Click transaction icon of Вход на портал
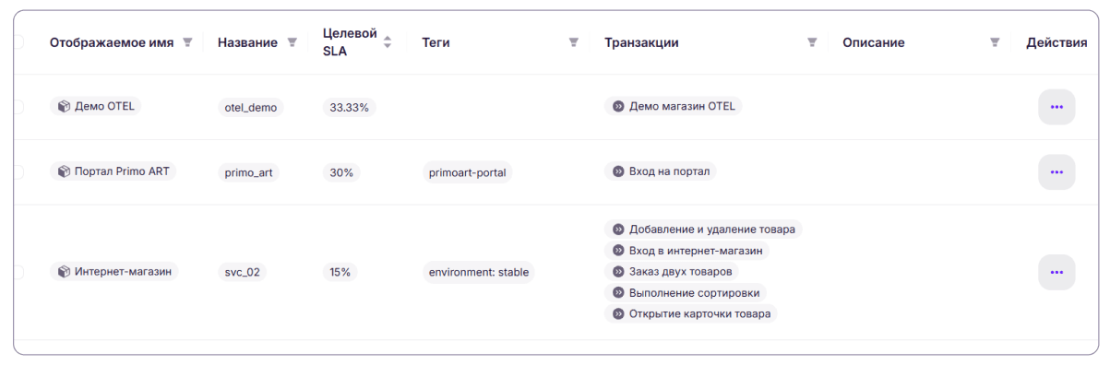Viewport: 1110px width, 365px height. [618, 171]
